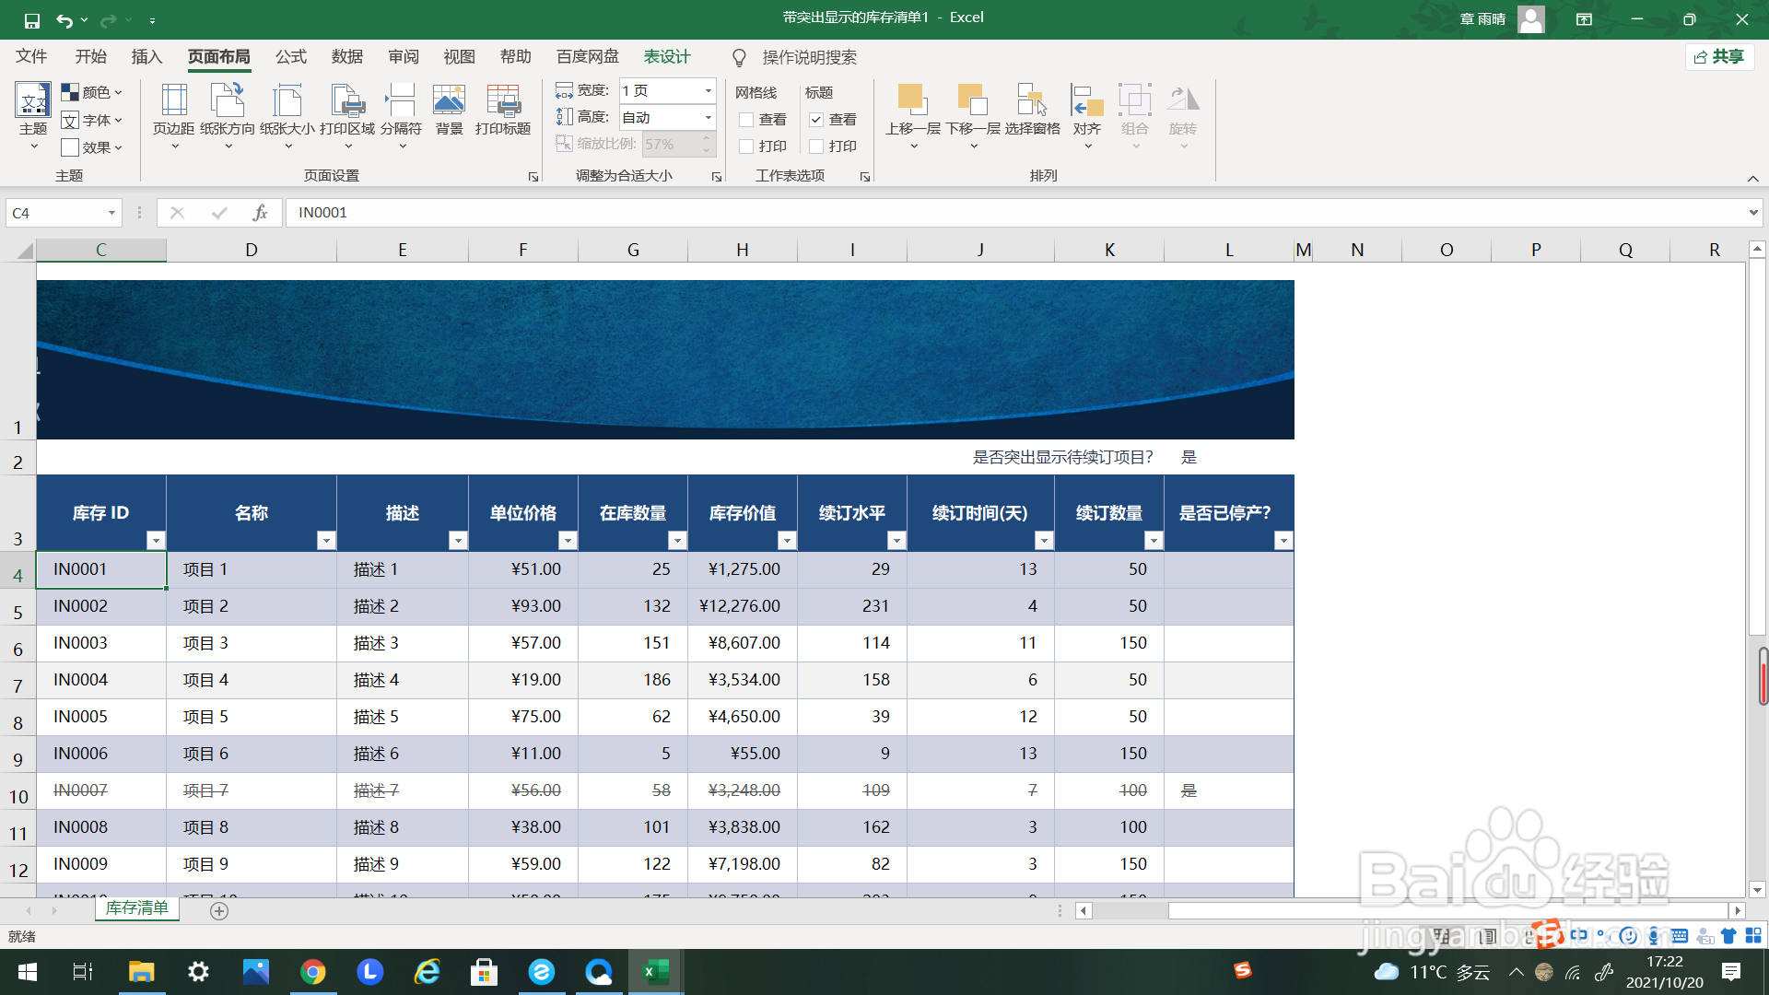Switch to the 公式 tab
Viewport: 1769px width, 995px height.
click(x=291, y=57)
